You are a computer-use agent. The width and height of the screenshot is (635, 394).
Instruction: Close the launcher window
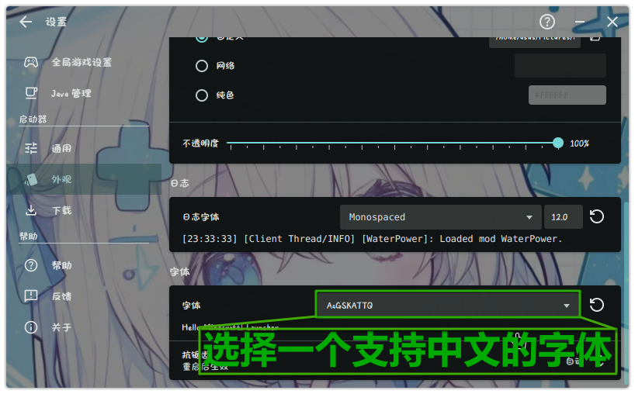[612, 22]
